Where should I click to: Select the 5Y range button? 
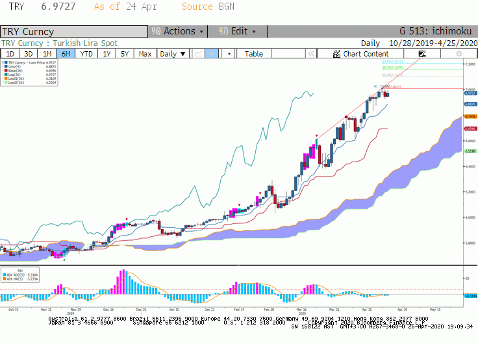point(125,54)
